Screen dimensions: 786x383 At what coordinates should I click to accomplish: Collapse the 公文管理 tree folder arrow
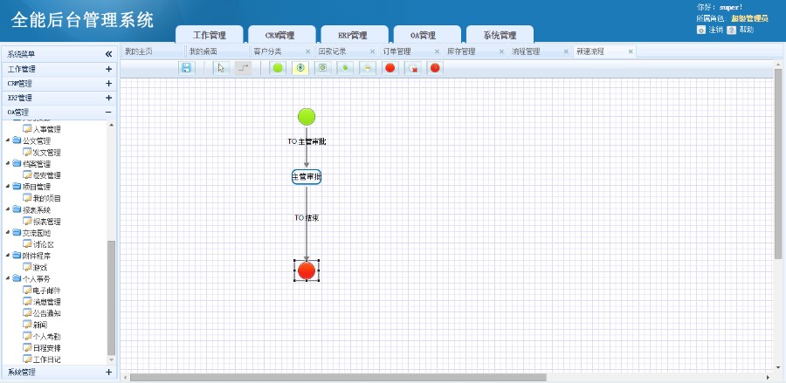[x=8, y=141]
